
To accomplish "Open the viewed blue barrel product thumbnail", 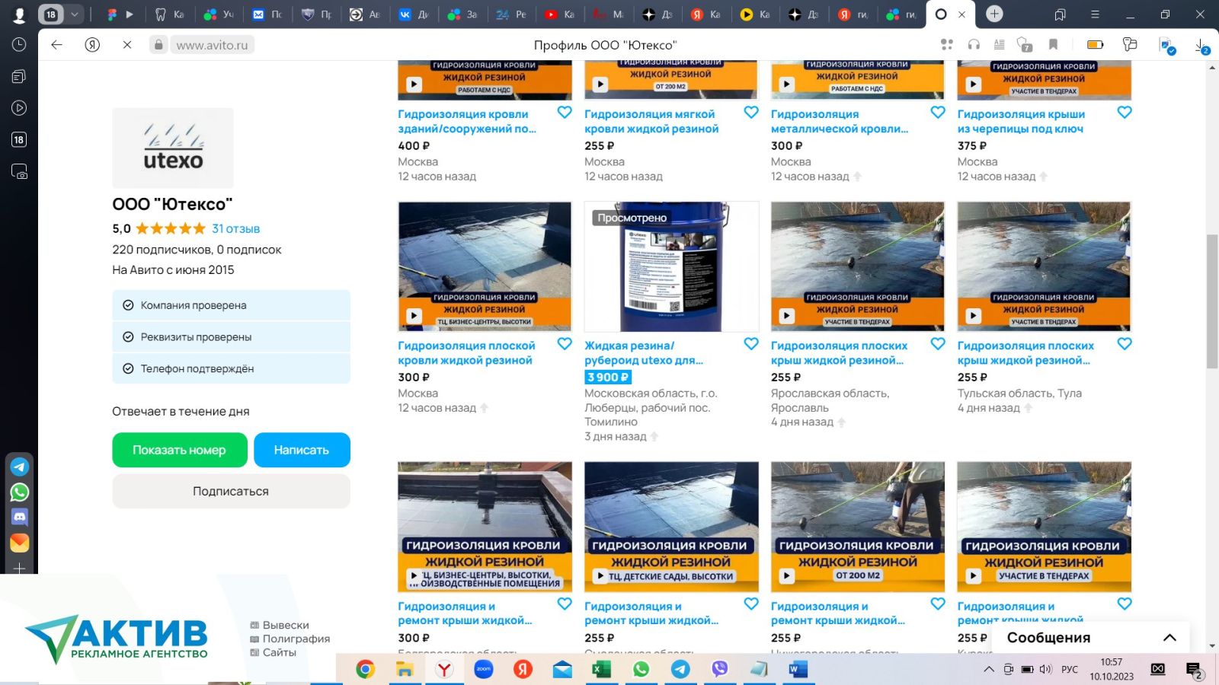I will [671, 266].
